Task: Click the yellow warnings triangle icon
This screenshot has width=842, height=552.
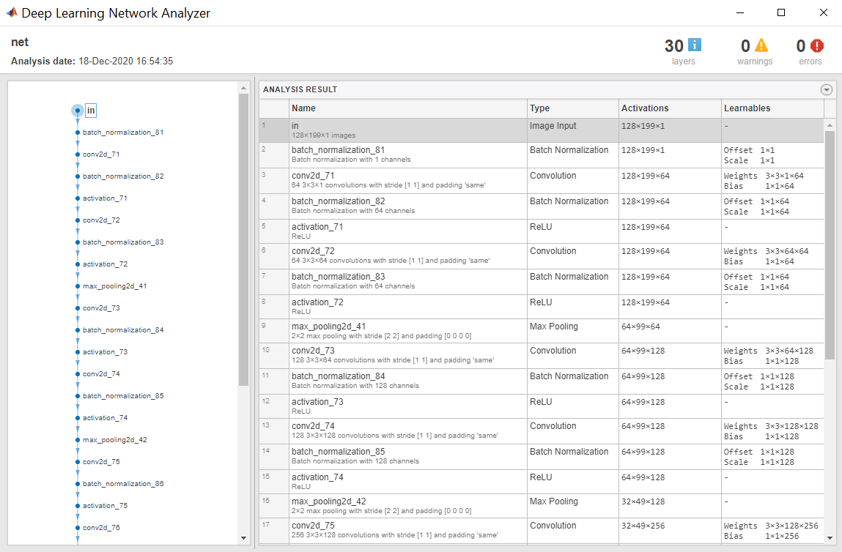Action: coord(761,45)
